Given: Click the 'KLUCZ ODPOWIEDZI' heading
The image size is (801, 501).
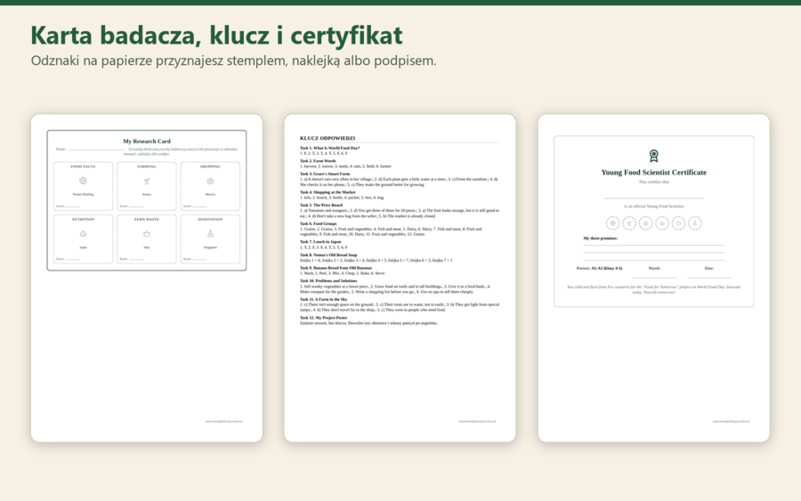Looking at the screenshot, I should (328, 138).
